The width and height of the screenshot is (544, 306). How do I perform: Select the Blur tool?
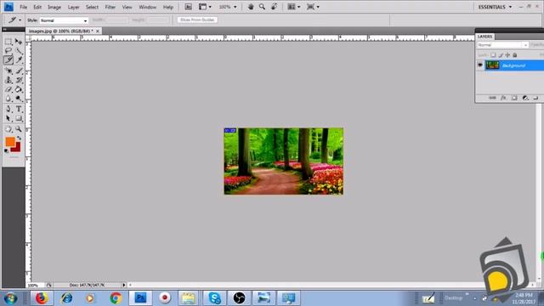(8, 99)
